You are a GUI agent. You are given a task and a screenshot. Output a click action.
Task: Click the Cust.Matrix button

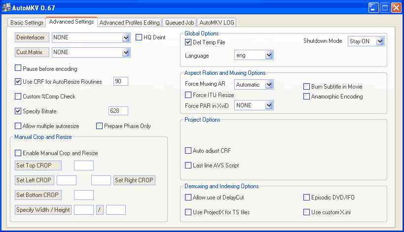click(32, 52)
